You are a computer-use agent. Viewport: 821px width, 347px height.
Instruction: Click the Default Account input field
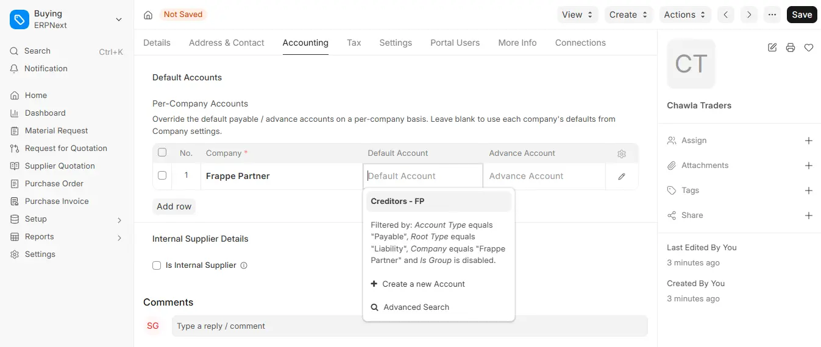423,176
